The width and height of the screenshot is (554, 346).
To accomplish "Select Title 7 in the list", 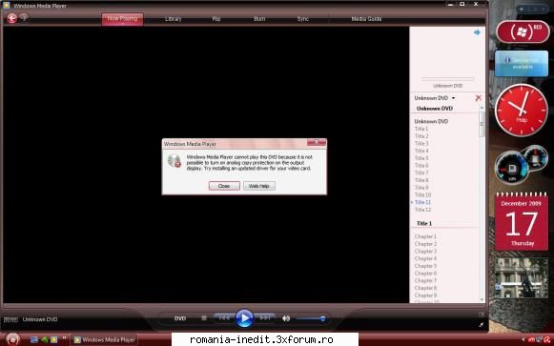I will [421, 173].
